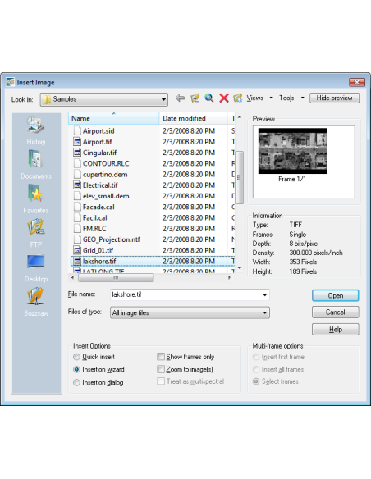Enable Show frames only checkbox
This screenshot has height=479, width=371.
point(161,357)
